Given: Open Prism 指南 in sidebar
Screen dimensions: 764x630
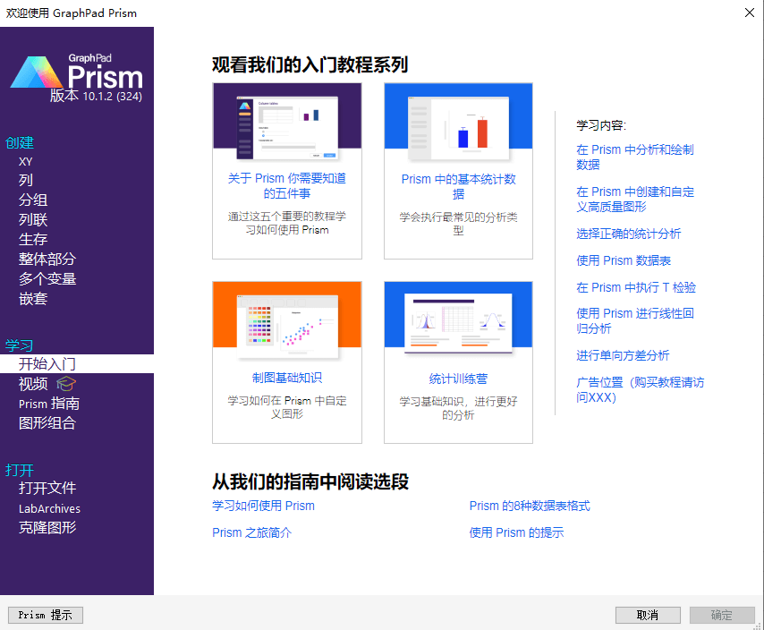Looking at the screenshot, I should (49, 404).
